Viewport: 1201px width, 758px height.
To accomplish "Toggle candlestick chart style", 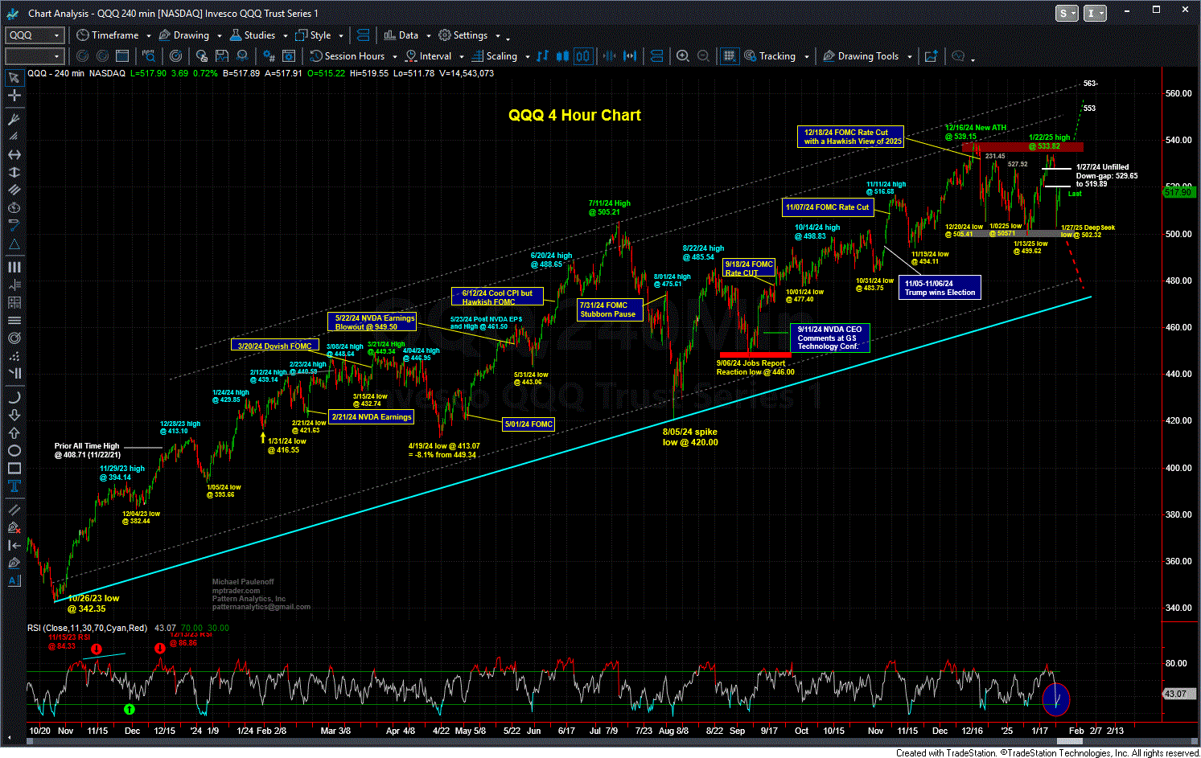I will pyautogui.click(x=563, y=56).
